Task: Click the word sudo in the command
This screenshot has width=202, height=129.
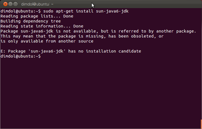Action: click(x=48, y=11)
